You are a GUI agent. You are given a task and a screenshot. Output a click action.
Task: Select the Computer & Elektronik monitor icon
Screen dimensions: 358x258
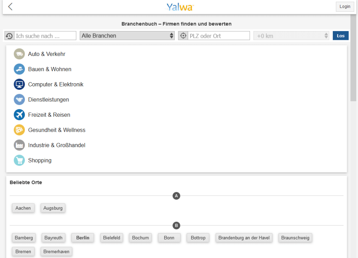(19, 85)
